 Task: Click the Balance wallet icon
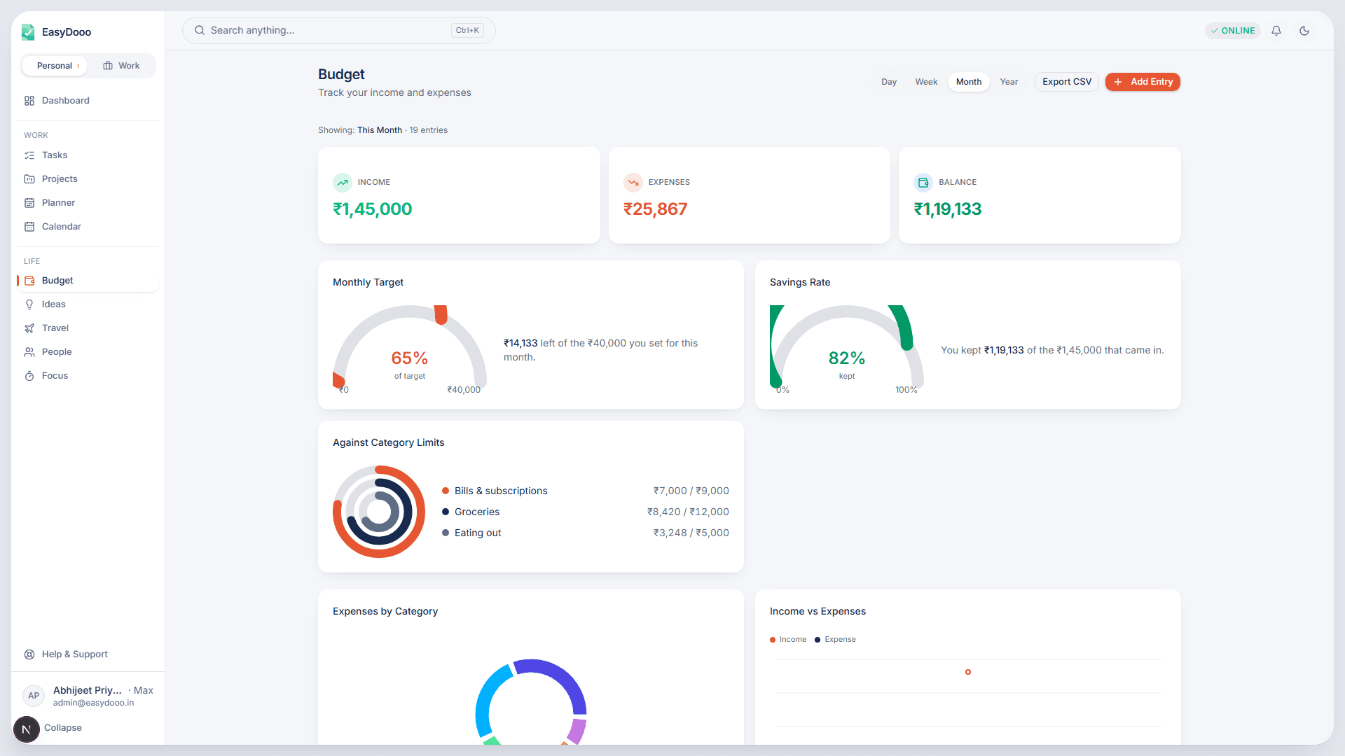tap(923, 182)
